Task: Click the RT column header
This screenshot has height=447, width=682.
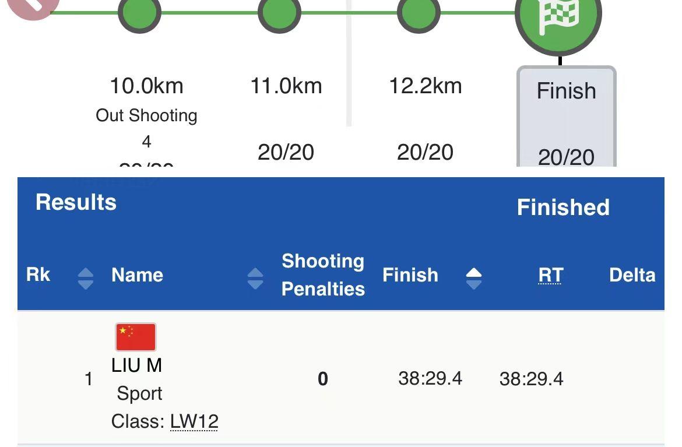Action: 550,275
